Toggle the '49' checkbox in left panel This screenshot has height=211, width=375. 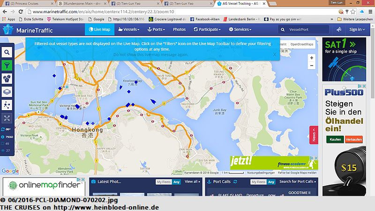click(3, 144)
